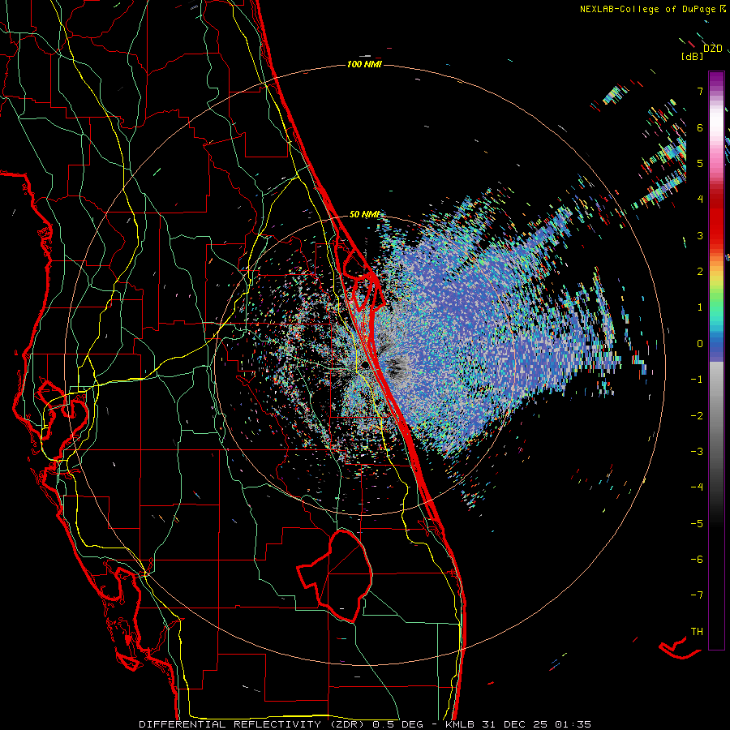Select the 6 dB scale label
Viewport: 730px width, 730px height.
tap(700, 127)
